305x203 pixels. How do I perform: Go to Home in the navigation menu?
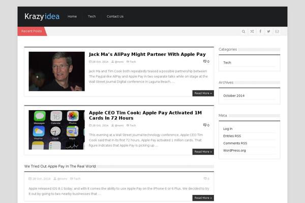(x=72, y=17)
